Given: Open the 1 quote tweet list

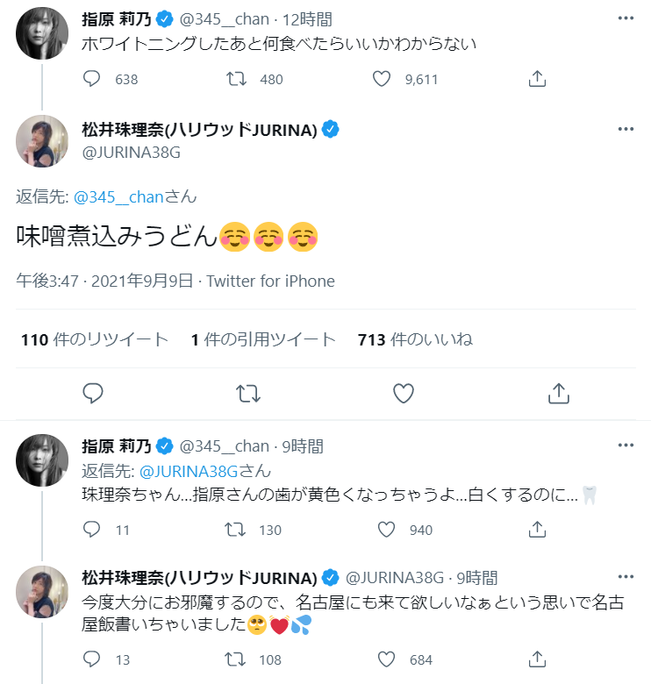Looking at the screenshot, I should pos(263,339).
